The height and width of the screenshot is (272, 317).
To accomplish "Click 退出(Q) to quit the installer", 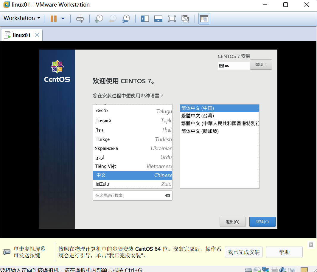I will 232,222.
